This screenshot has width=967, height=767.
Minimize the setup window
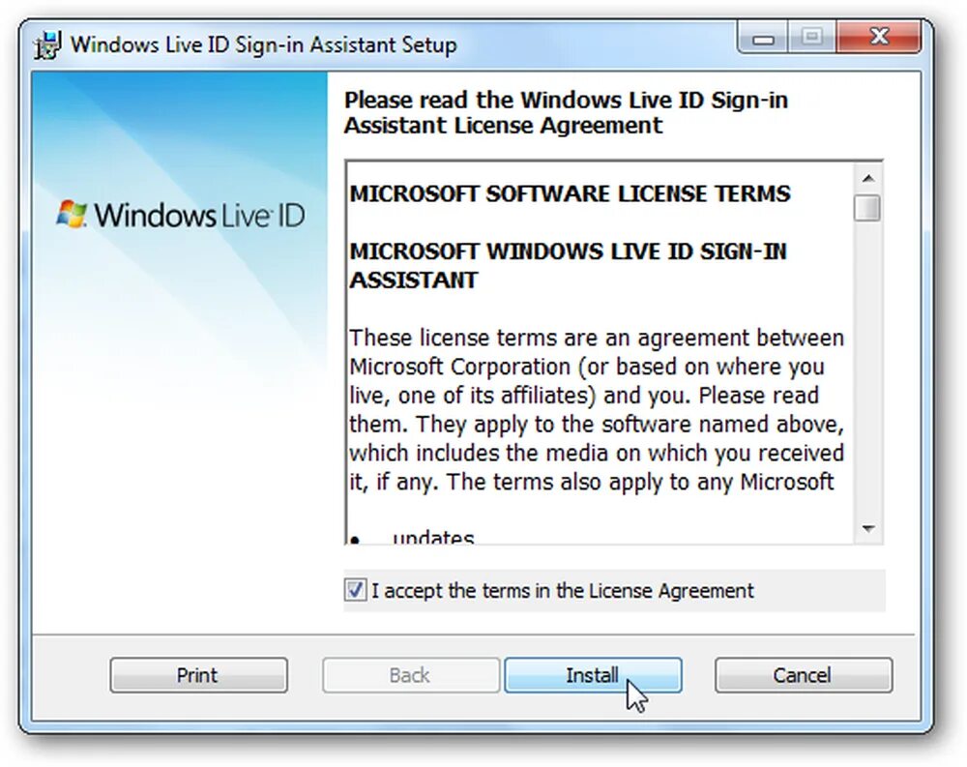point(763,39)
